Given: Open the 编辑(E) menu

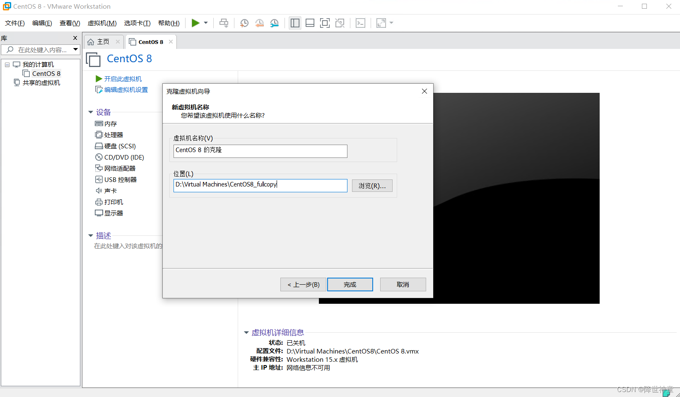Looking at the screenshot, I should click(42, 23).
